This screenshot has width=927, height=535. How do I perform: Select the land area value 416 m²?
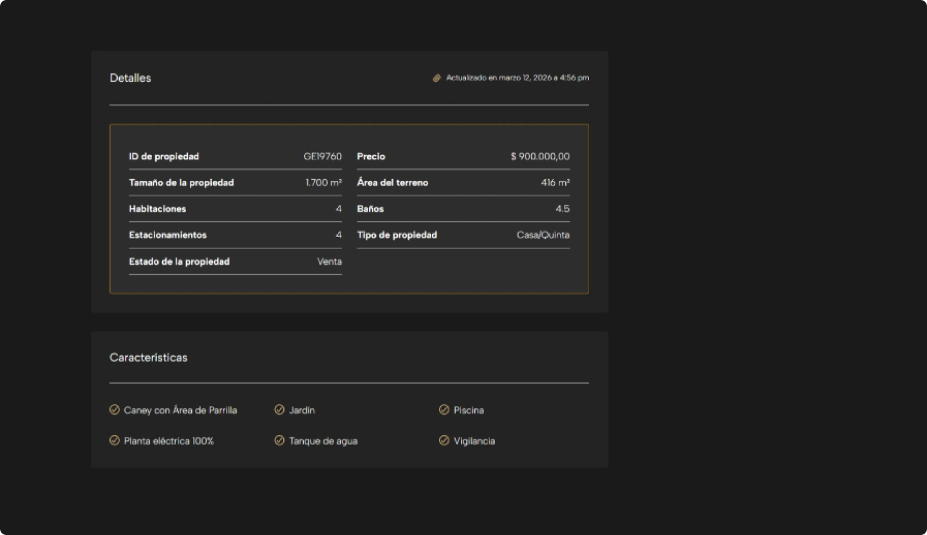coord(556,183)
